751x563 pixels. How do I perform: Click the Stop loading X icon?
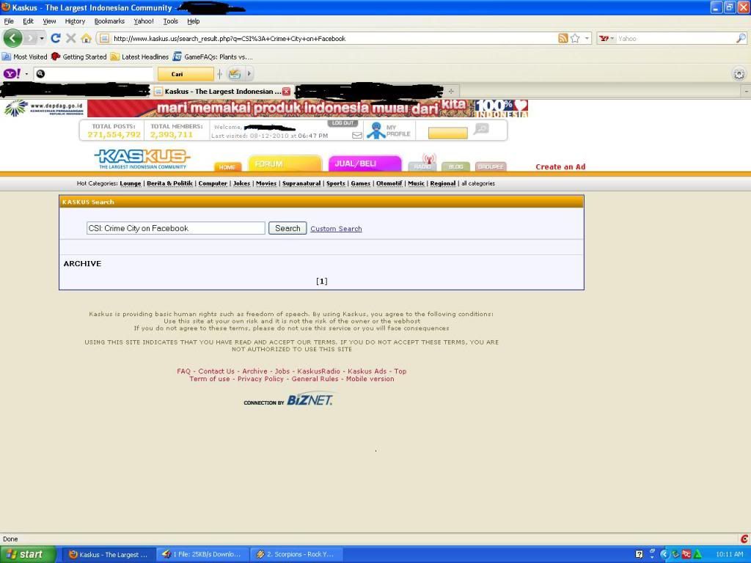71,38
